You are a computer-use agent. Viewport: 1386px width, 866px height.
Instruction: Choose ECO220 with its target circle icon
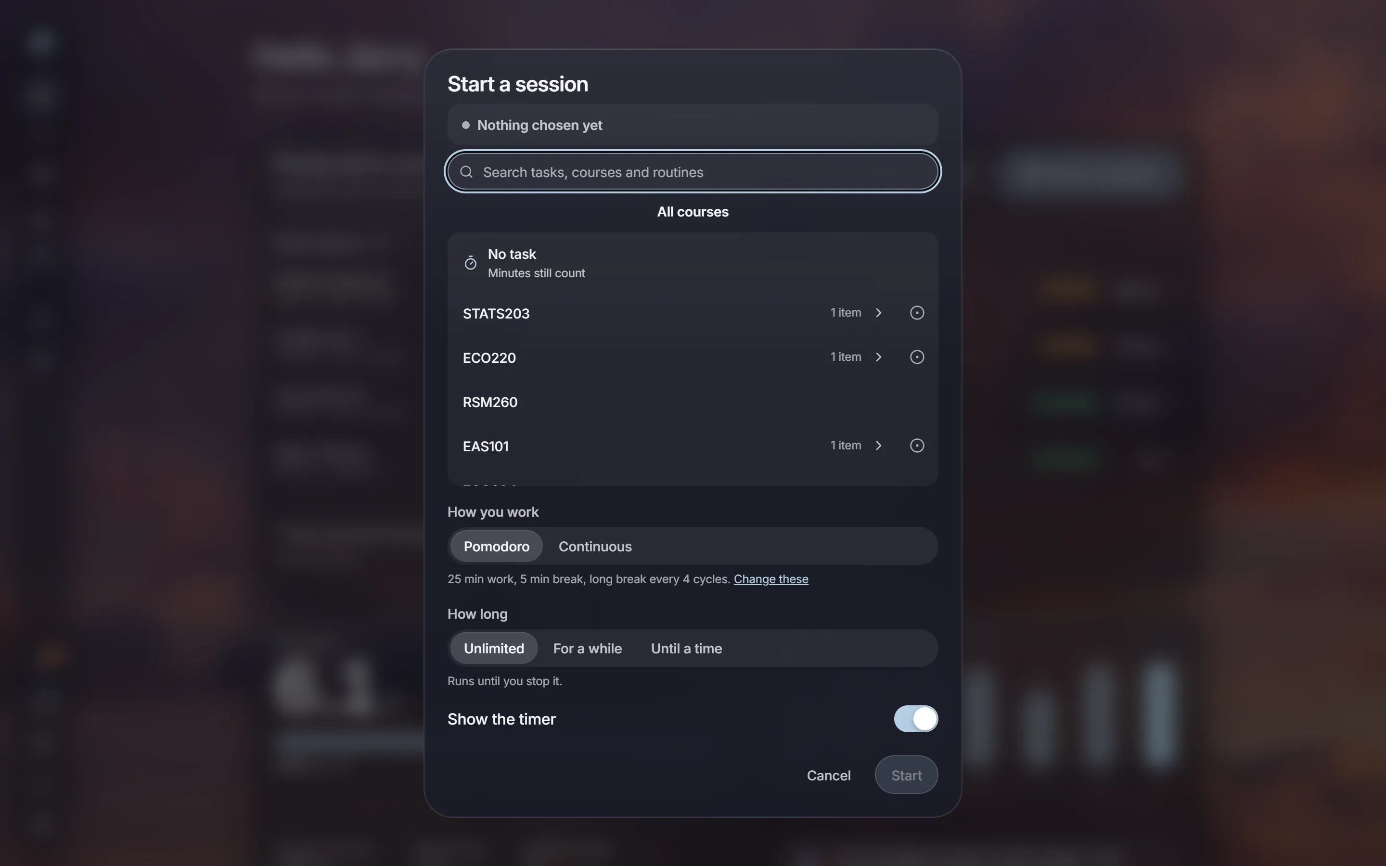pos(917,357)
